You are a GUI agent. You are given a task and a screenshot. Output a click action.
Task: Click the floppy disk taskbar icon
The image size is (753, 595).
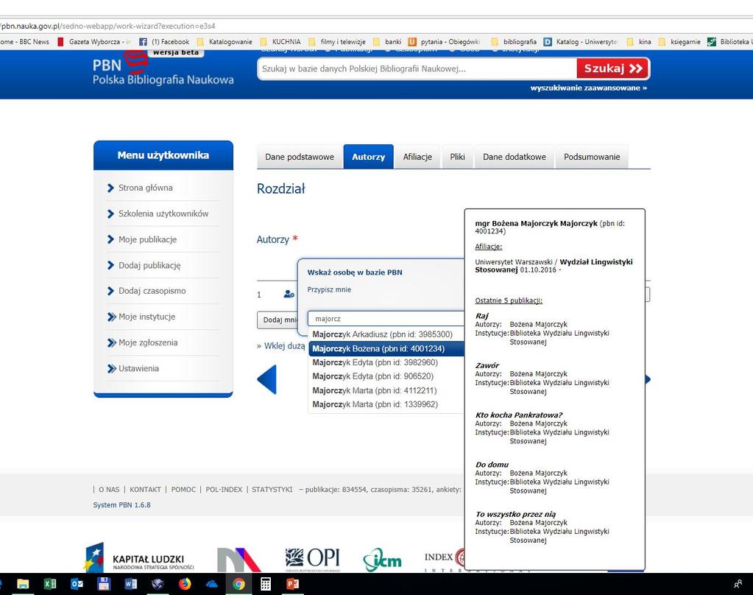click(x=104, y=584)
